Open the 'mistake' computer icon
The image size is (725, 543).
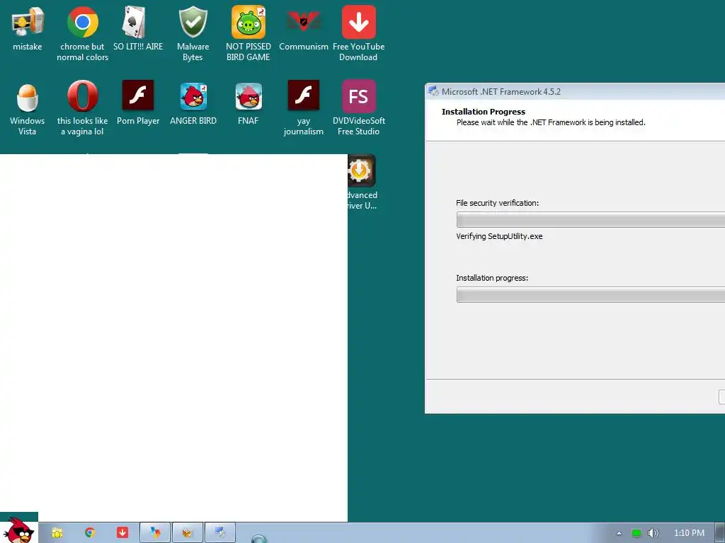point(28,28)
